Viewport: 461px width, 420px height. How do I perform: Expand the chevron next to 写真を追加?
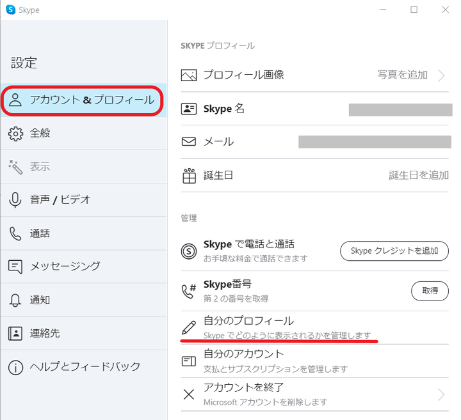click(x=441, y=75)
